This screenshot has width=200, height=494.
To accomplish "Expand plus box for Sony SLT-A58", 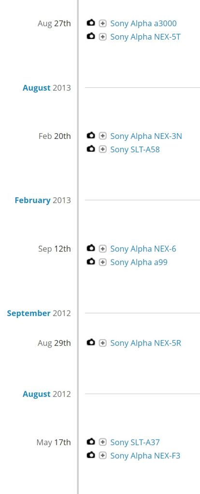I will [x=102, y=150].
